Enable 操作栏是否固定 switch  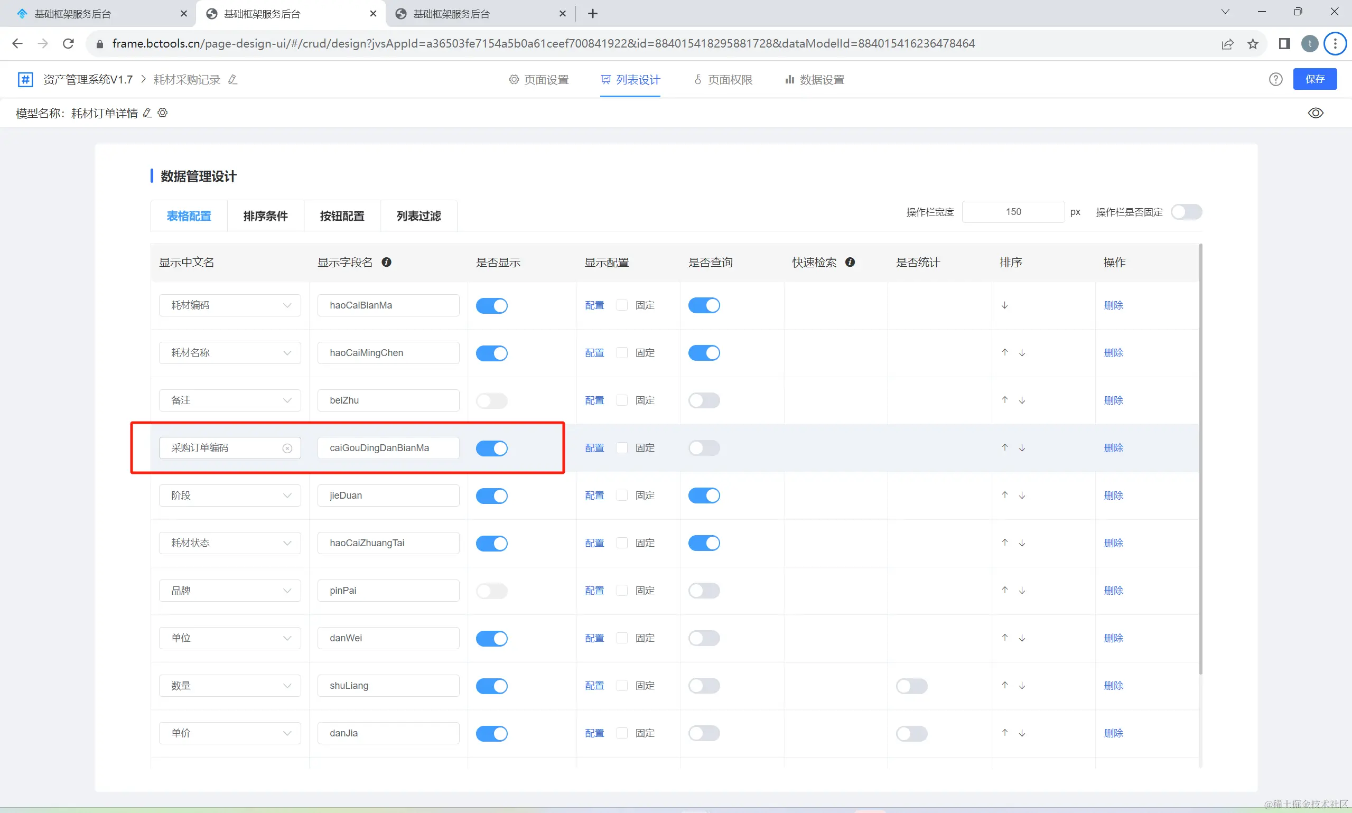click(1186, 212)
